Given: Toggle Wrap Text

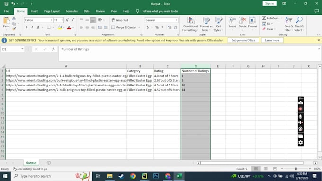Looking at the screenshot, I should click(x=120, y=20).
